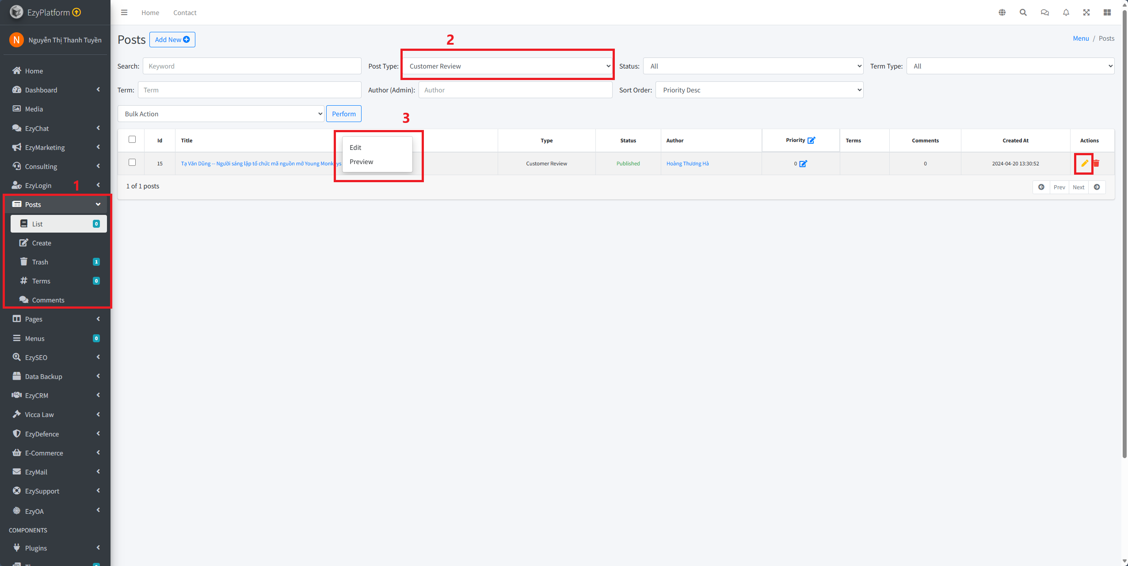This screenshot has height=566, width=1128.
Task: Open Terms under Posts in sidebar
Action: coord(59,281)
